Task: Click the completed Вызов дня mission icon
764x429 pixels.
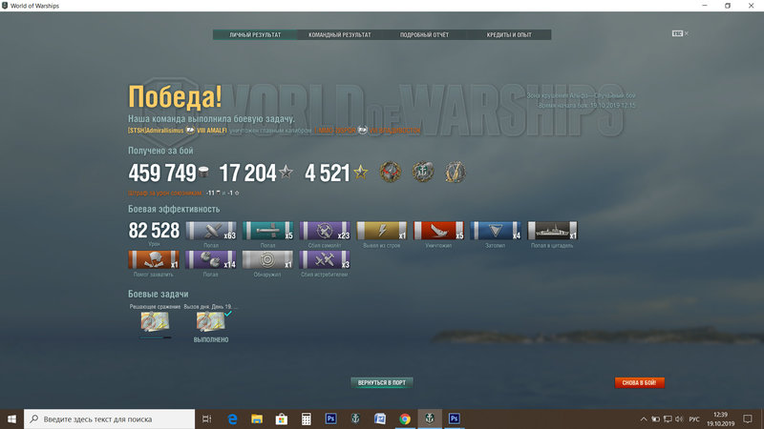Action: point(210,321)
